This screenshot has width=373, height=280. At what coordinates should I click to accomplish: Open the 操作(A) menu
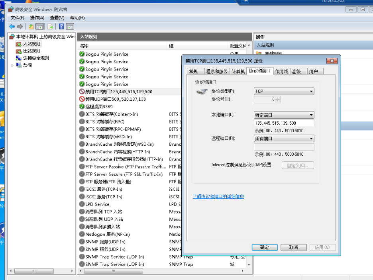37,18
